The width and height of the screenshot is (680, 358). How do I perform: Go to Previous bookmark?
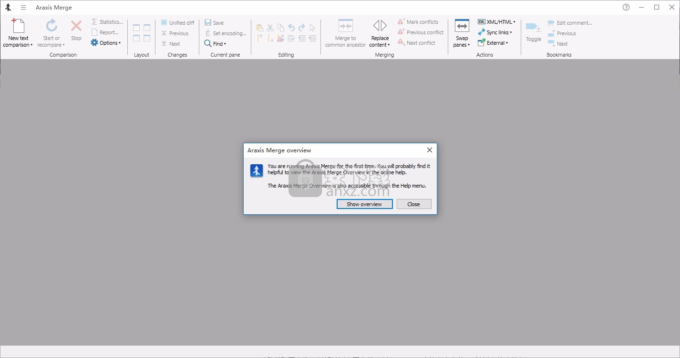pyautogui.click(x=562, y=33)
